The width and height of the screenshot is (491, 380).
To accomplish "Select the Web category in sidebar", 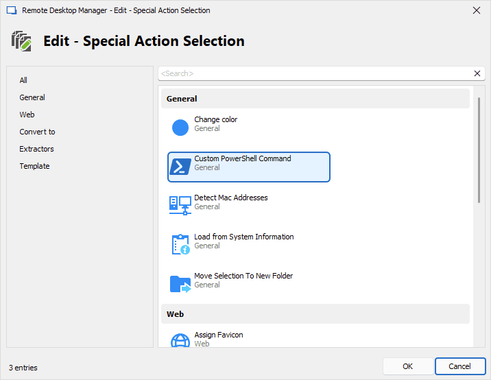I will 27,115.
